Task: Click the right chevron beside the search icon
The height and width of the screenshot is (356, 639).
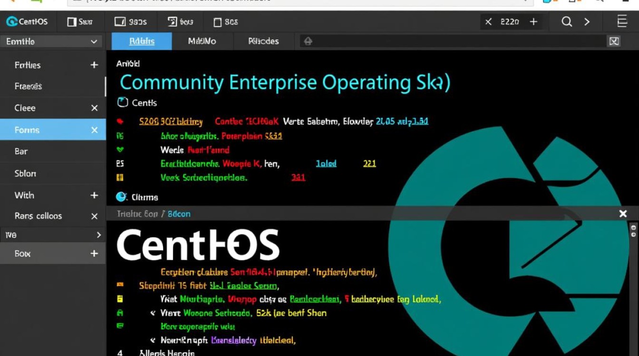Action: click(x=587, y=22)
